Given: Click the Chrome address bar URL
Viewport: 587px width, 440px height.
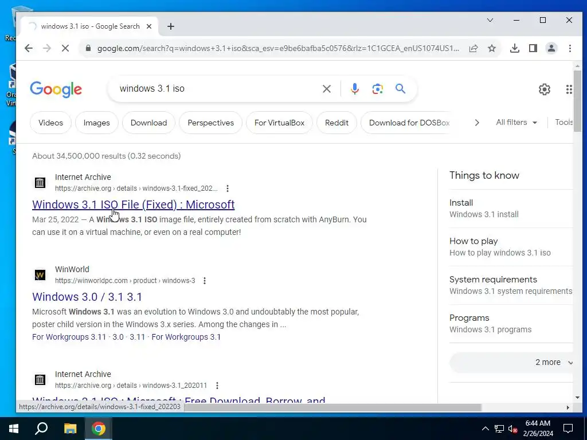Looking at the screenshot, I should (x=278, y=48).
